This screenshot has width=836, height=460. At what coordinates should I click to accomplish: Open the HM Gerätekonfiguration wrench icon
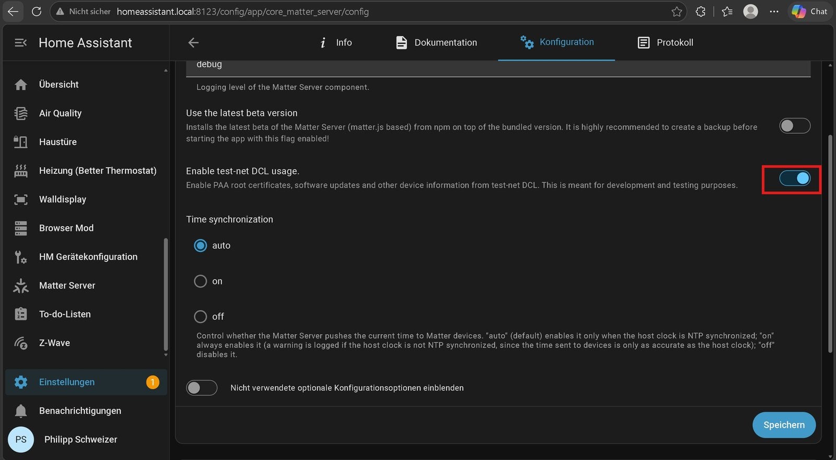(21, 257)
